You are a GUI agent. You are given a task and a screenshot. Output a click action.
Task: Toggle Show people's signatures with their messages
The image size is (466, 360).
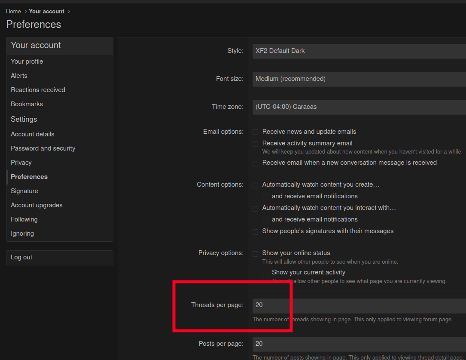point(256,231)
